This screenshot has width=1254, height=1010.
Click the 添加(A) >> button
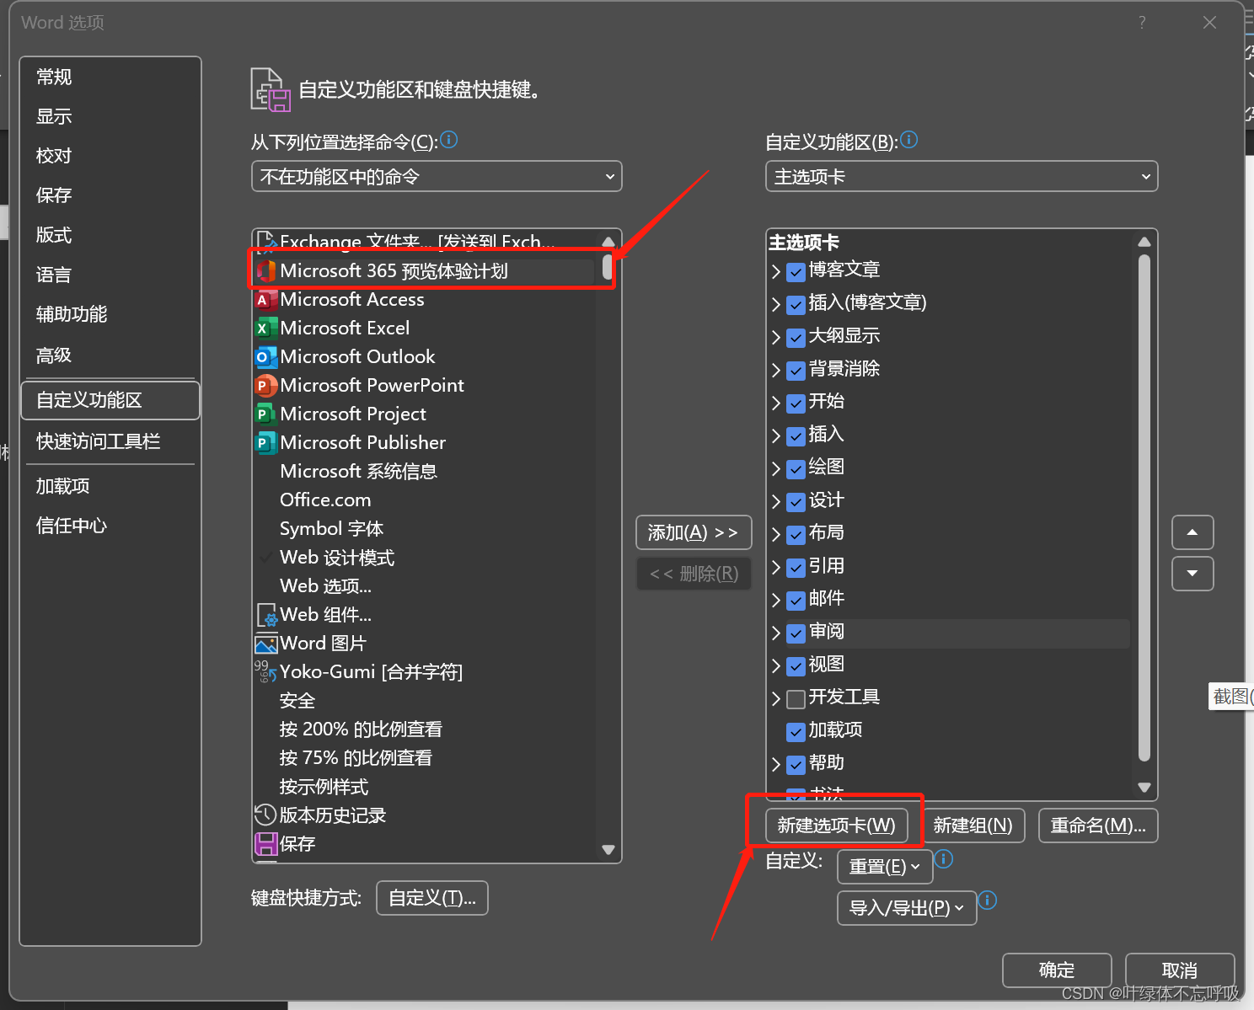point(694,532)
